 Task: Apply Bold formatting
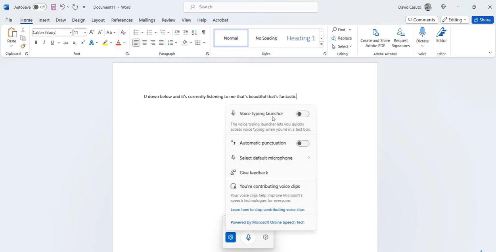(36, 43)
